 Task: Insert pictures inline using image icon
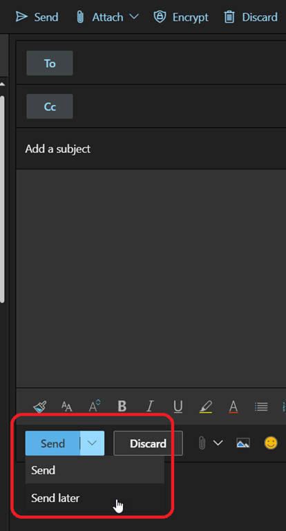243,443
